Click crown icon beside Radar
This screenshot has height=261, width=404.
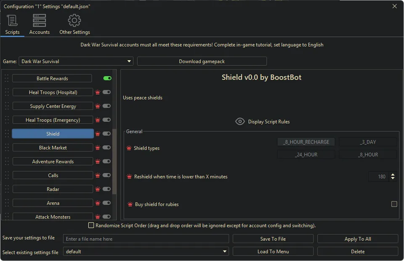(x=98, y=189)
